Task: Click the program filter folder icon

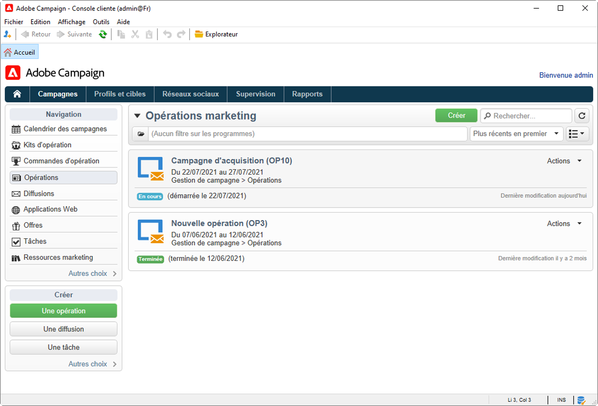Action: click(x=141, y=134)
